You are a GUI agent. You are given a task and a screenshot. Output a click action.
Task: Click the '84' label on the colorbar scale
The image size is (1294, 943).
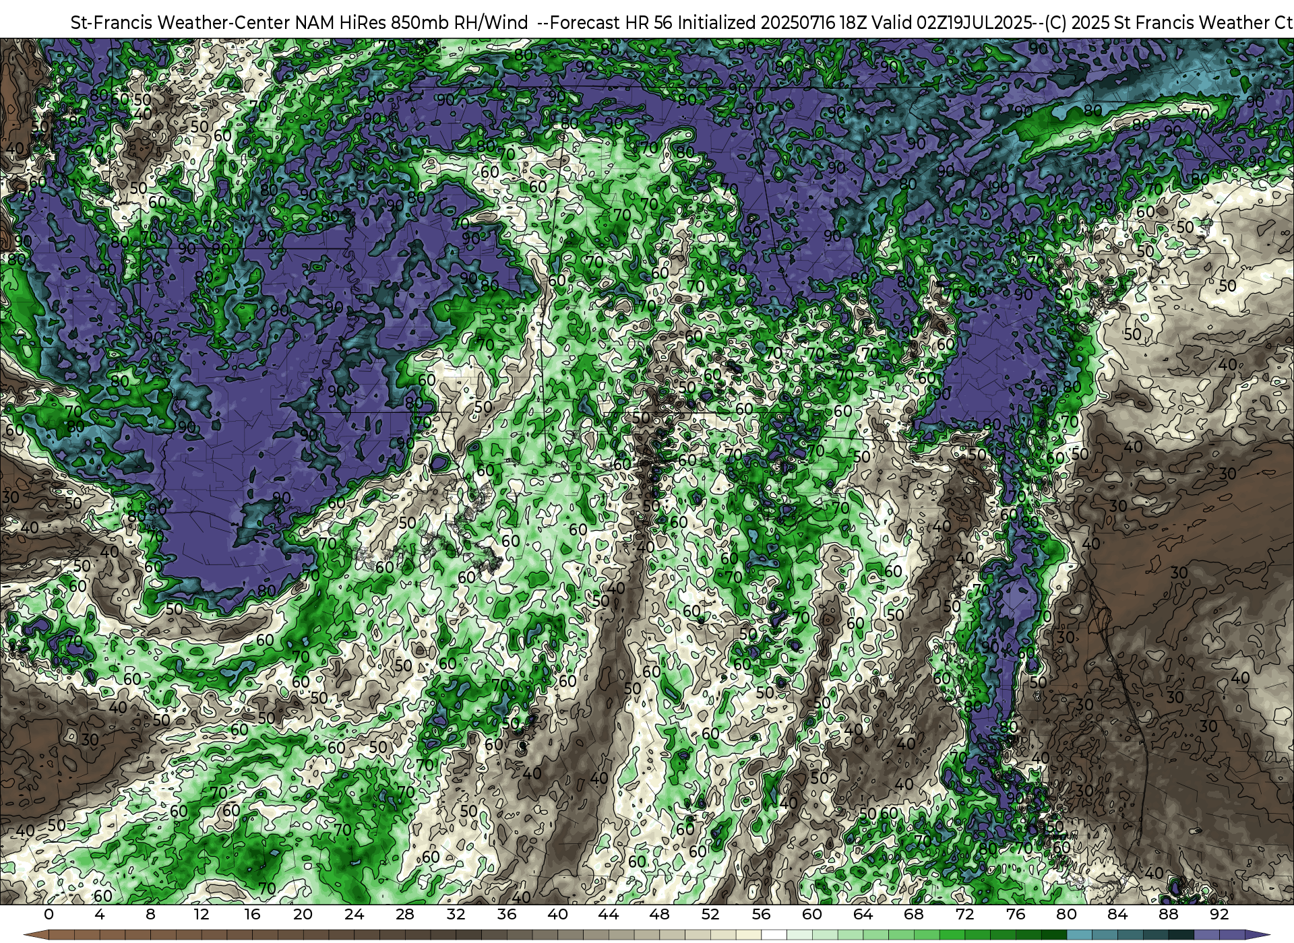tap(1117, 915)
